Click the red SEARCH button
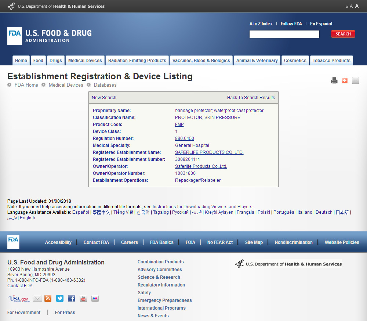The image size is (367, 321). click(343, 34)
